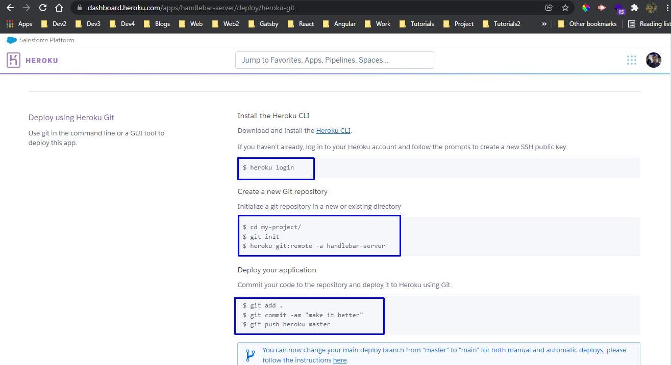Viewport: 671px width, 365px height.
Task: Open the Work bookmark folder
Action: coord(378,24)
